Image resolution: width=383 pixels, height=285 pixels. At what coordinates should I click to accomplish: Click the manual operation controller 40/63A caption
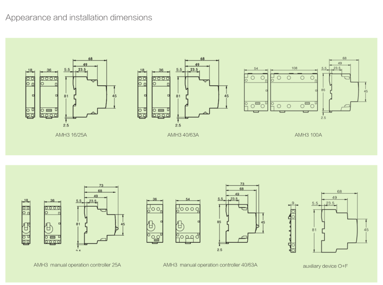[210, 265]
